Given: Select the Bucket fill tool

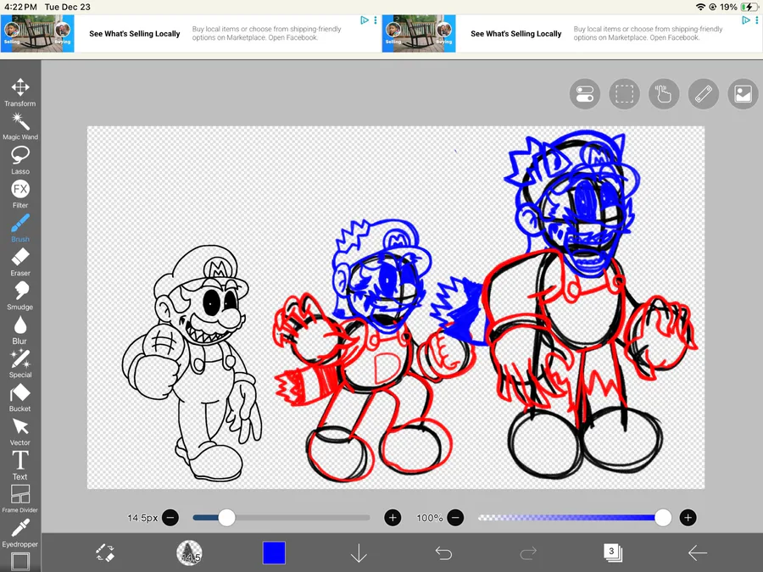Looking at the screenshot, I should 20,398.
